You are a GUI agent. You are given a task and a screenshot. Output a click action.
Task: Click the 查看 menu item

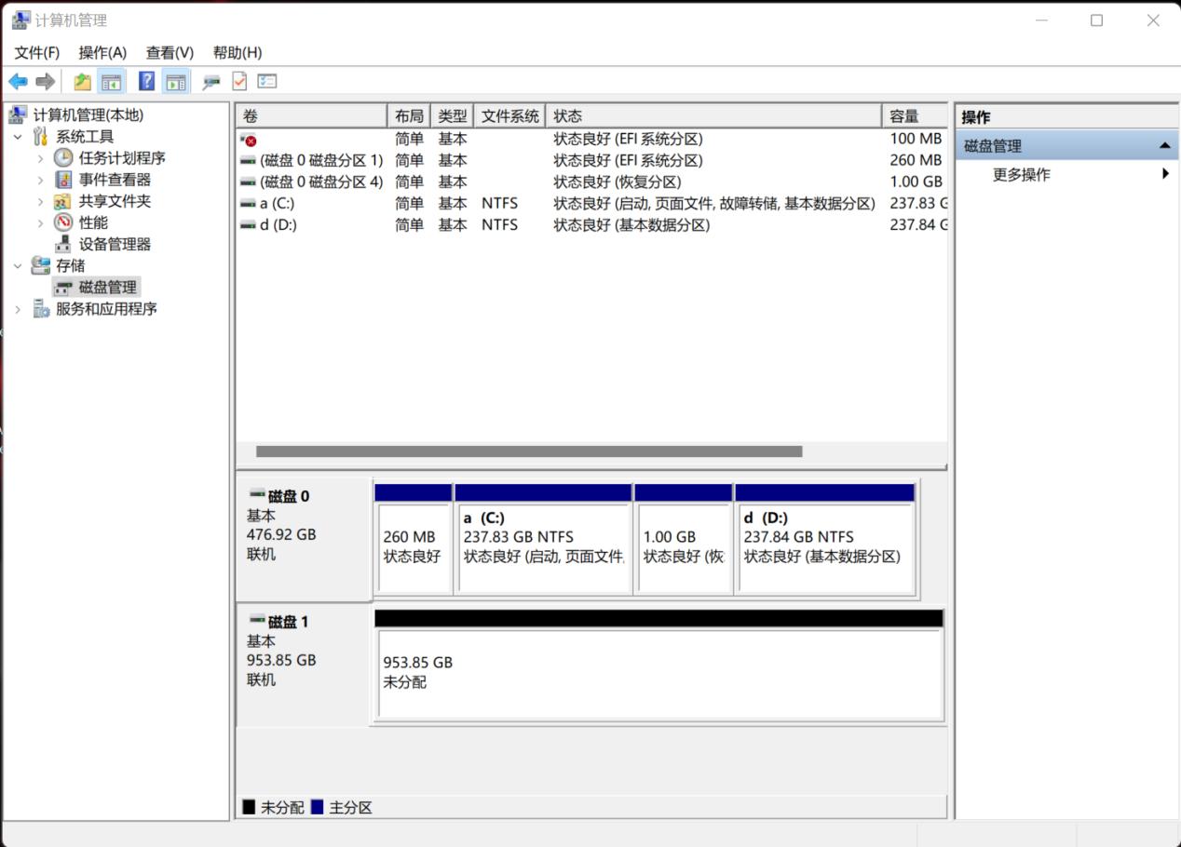point(168,52)
